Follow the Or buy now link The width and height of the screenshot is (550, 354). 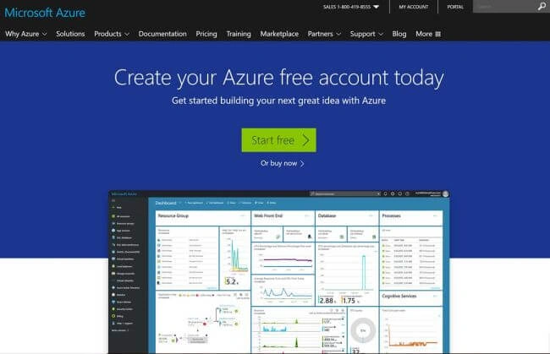[283, 163]
